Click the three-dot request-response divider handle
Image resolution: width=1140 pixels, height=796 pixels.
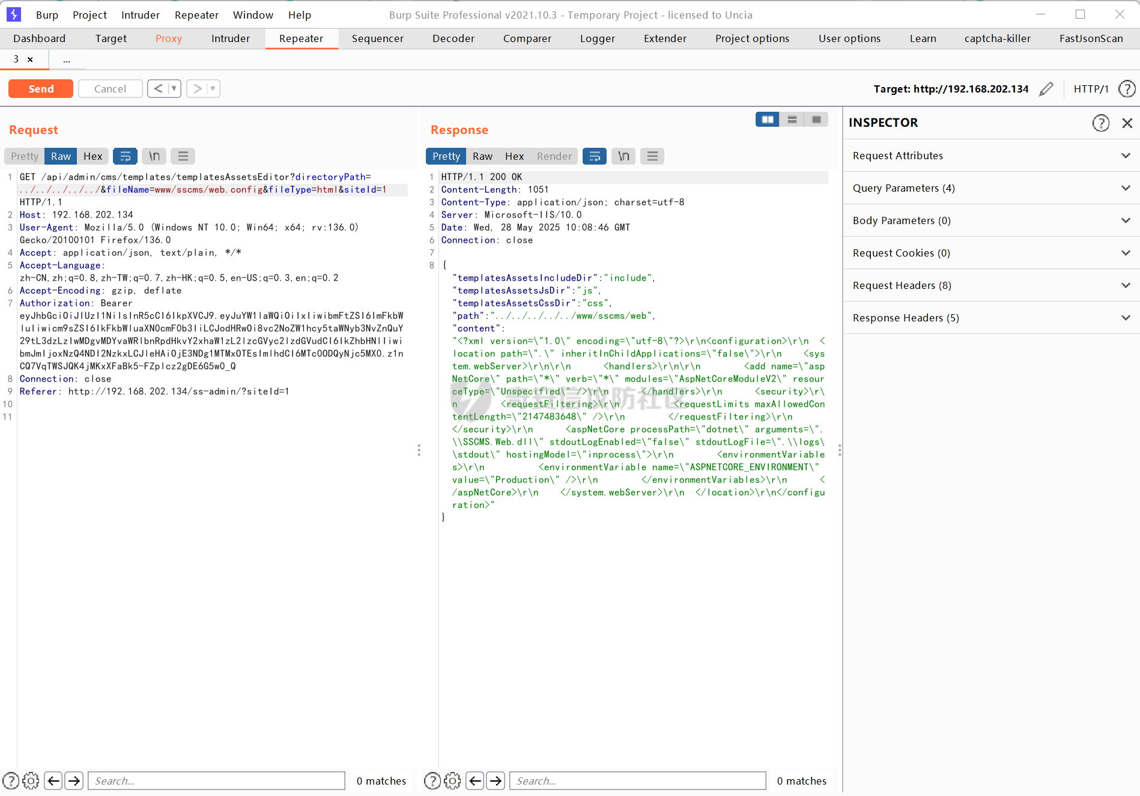coord(419,450)
